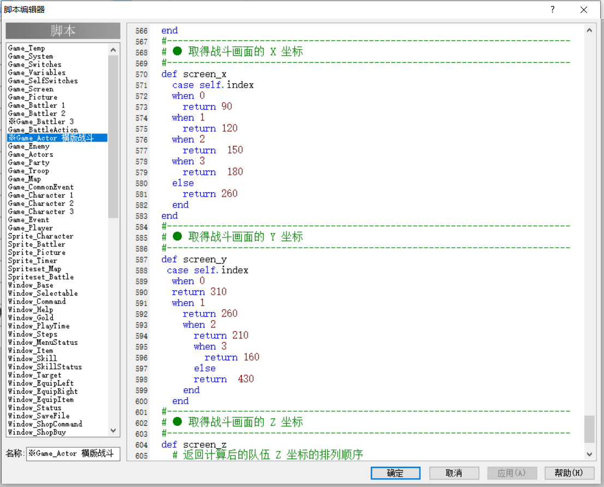Select the Spriteset_Battle script
This screenshot has height=487, width=604.
pos(41,277)
